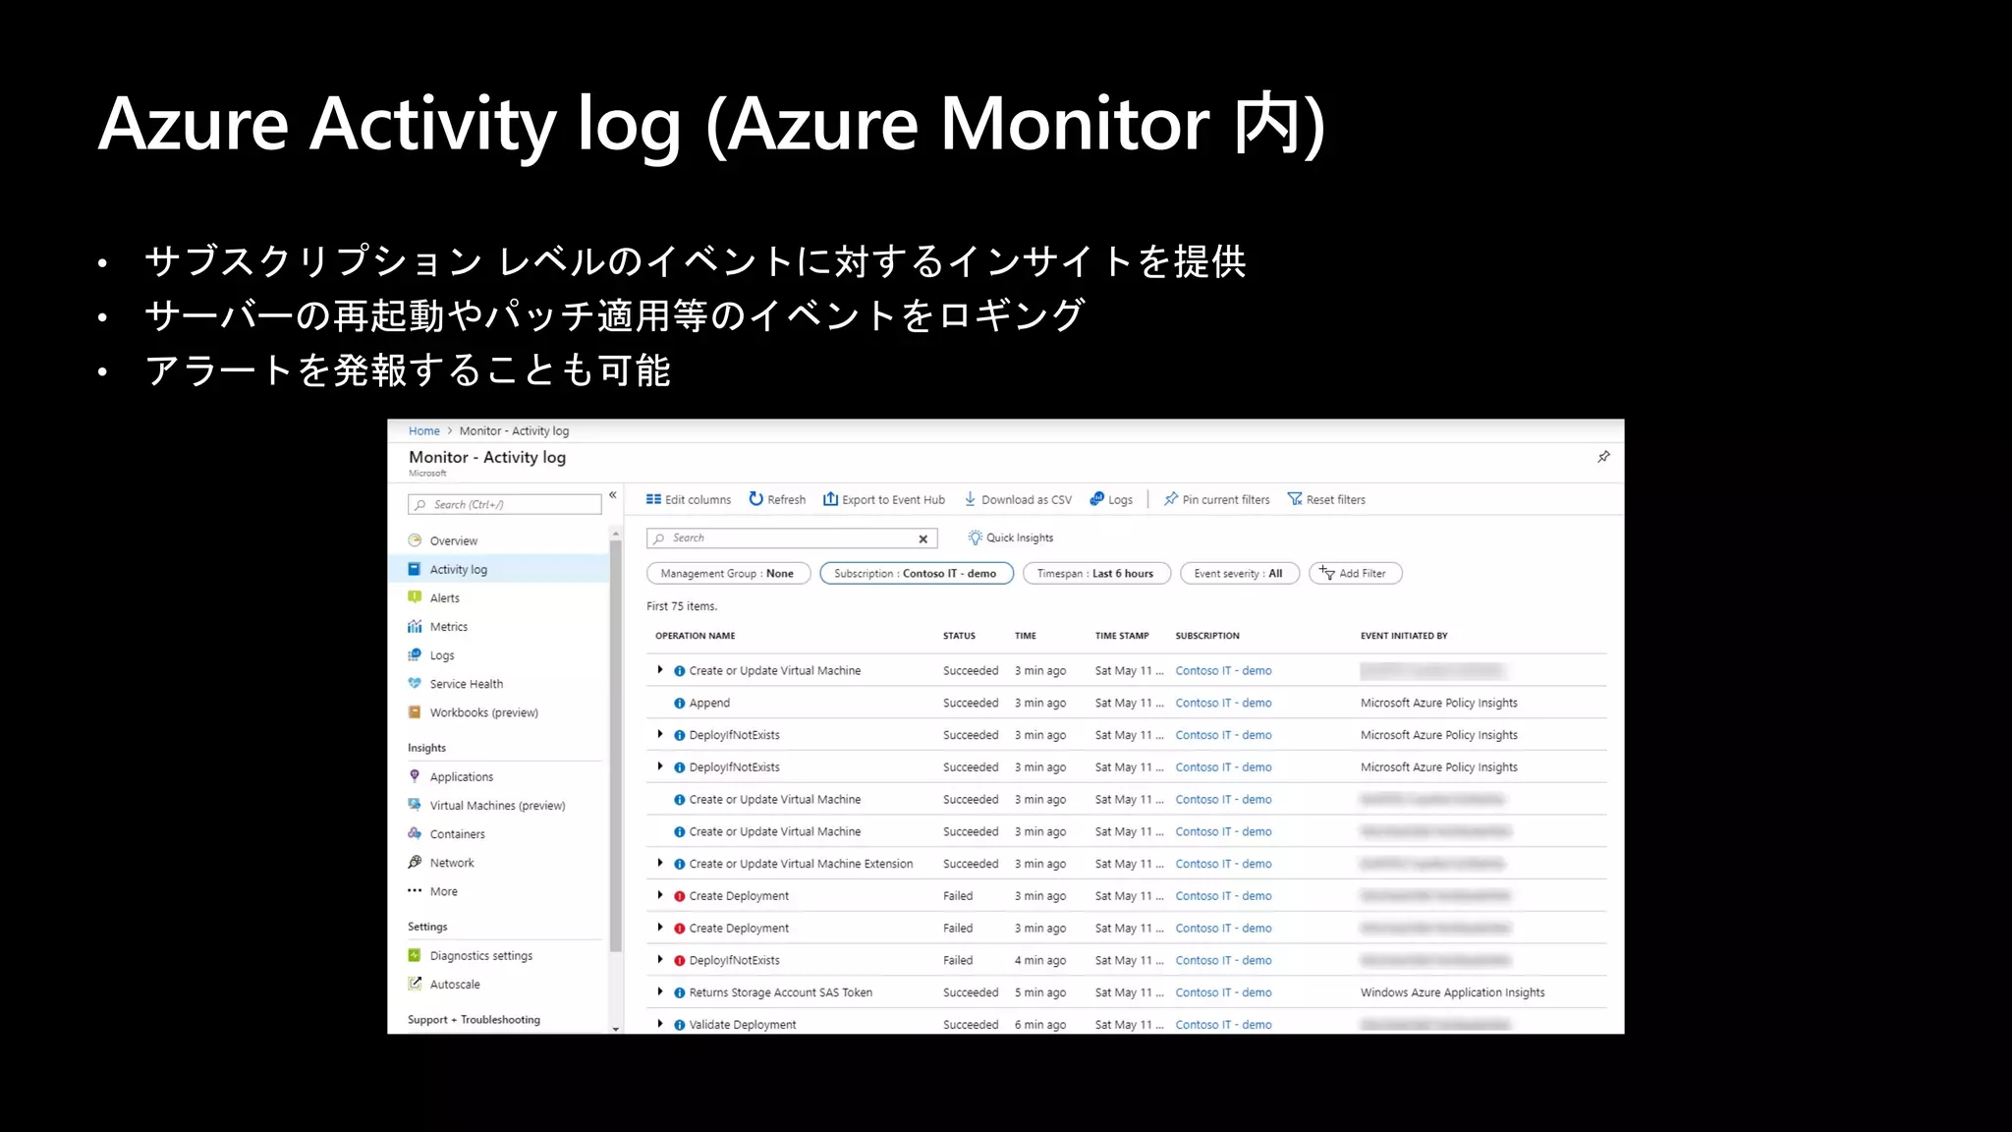Click the info icon on Returns Storage Account SAS Token

pyautogui.click(x=679, y=992)
